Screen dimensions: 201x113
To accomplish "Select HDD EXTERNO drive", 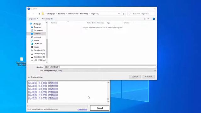I will coord(40,60).
